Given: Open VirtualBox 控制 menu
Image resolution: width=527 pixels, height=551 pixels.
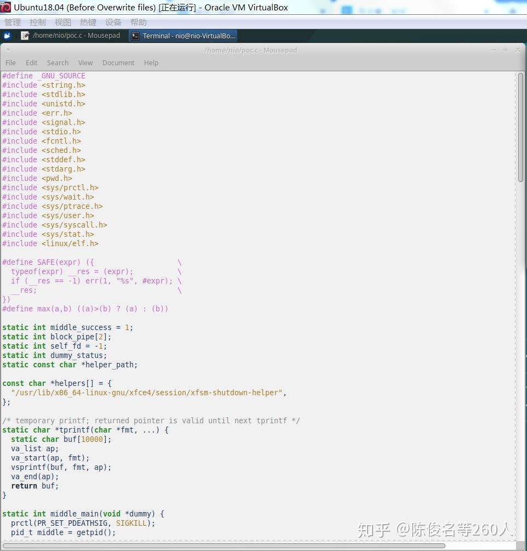Looking at the screenshot, I should point(38,22).
